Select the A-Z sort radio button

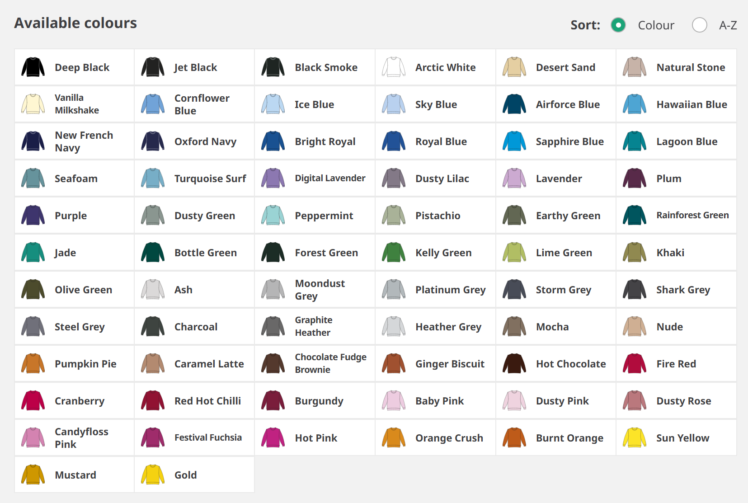[x=699, y=25]
